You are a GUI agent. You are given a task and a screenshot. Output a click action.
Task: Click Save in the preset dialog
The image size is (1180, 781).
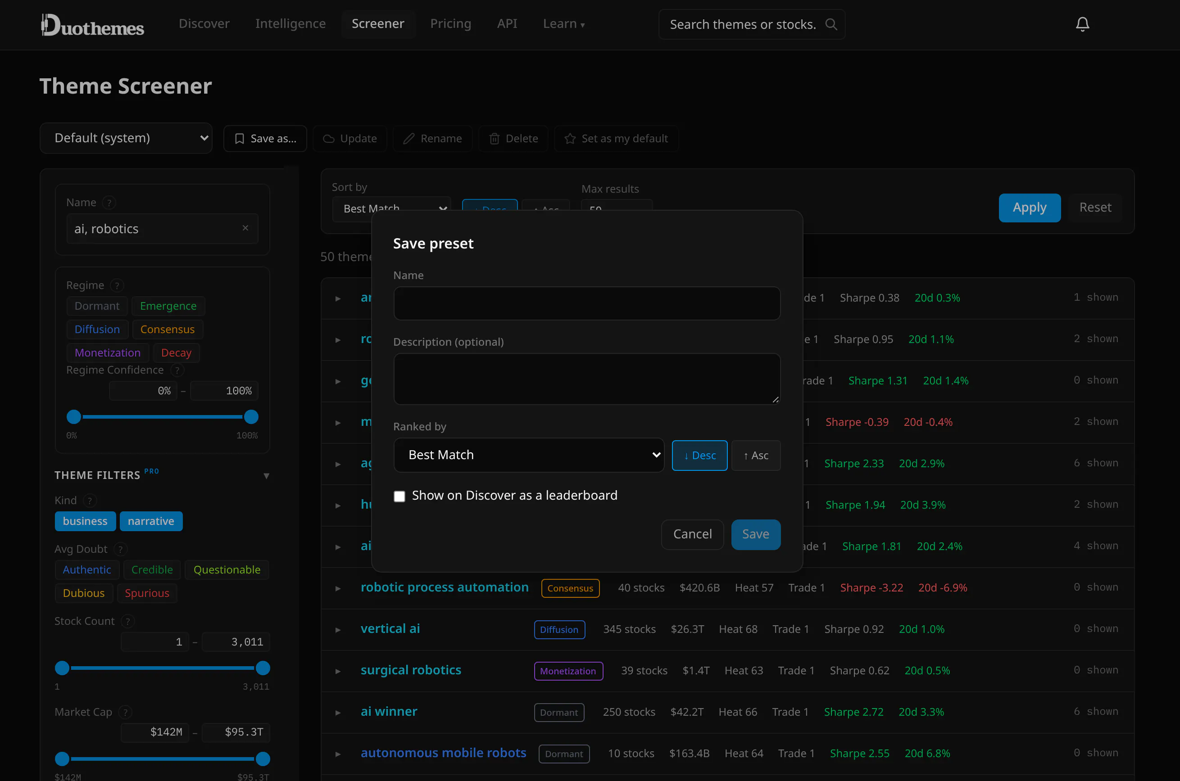click(755, 534)
